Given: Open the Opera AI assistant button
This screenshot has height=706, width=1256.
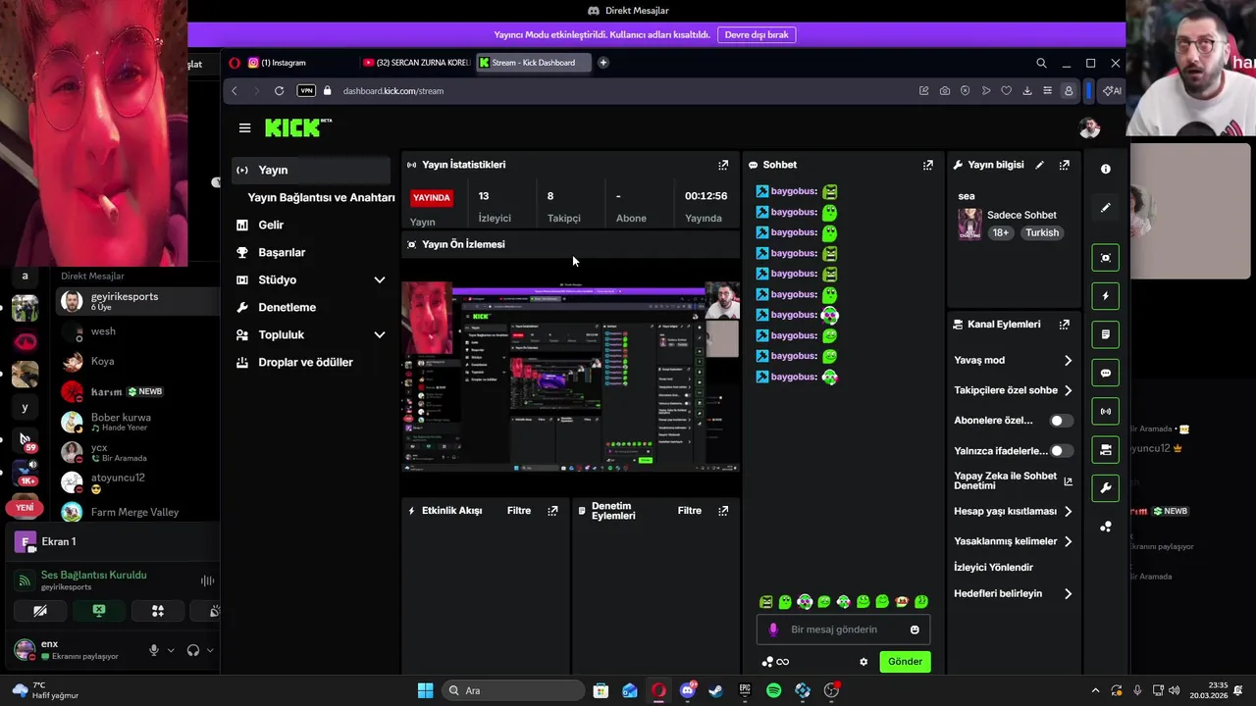Looking at the screenshot, I should click(x=1111, y=90).
